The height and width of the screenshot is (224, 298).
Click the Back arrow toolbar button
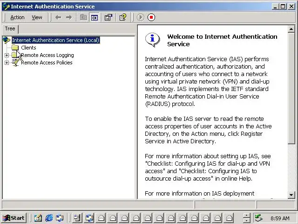point(58,18)
